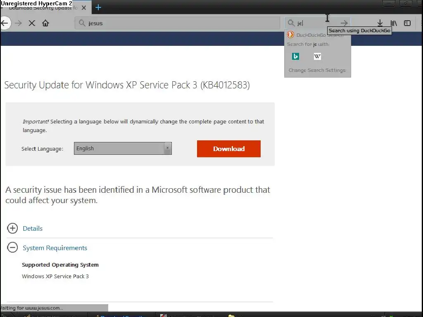Choose DuckDuckGo Search engine entry
The image size is (423, 317).
pos(318,35)
